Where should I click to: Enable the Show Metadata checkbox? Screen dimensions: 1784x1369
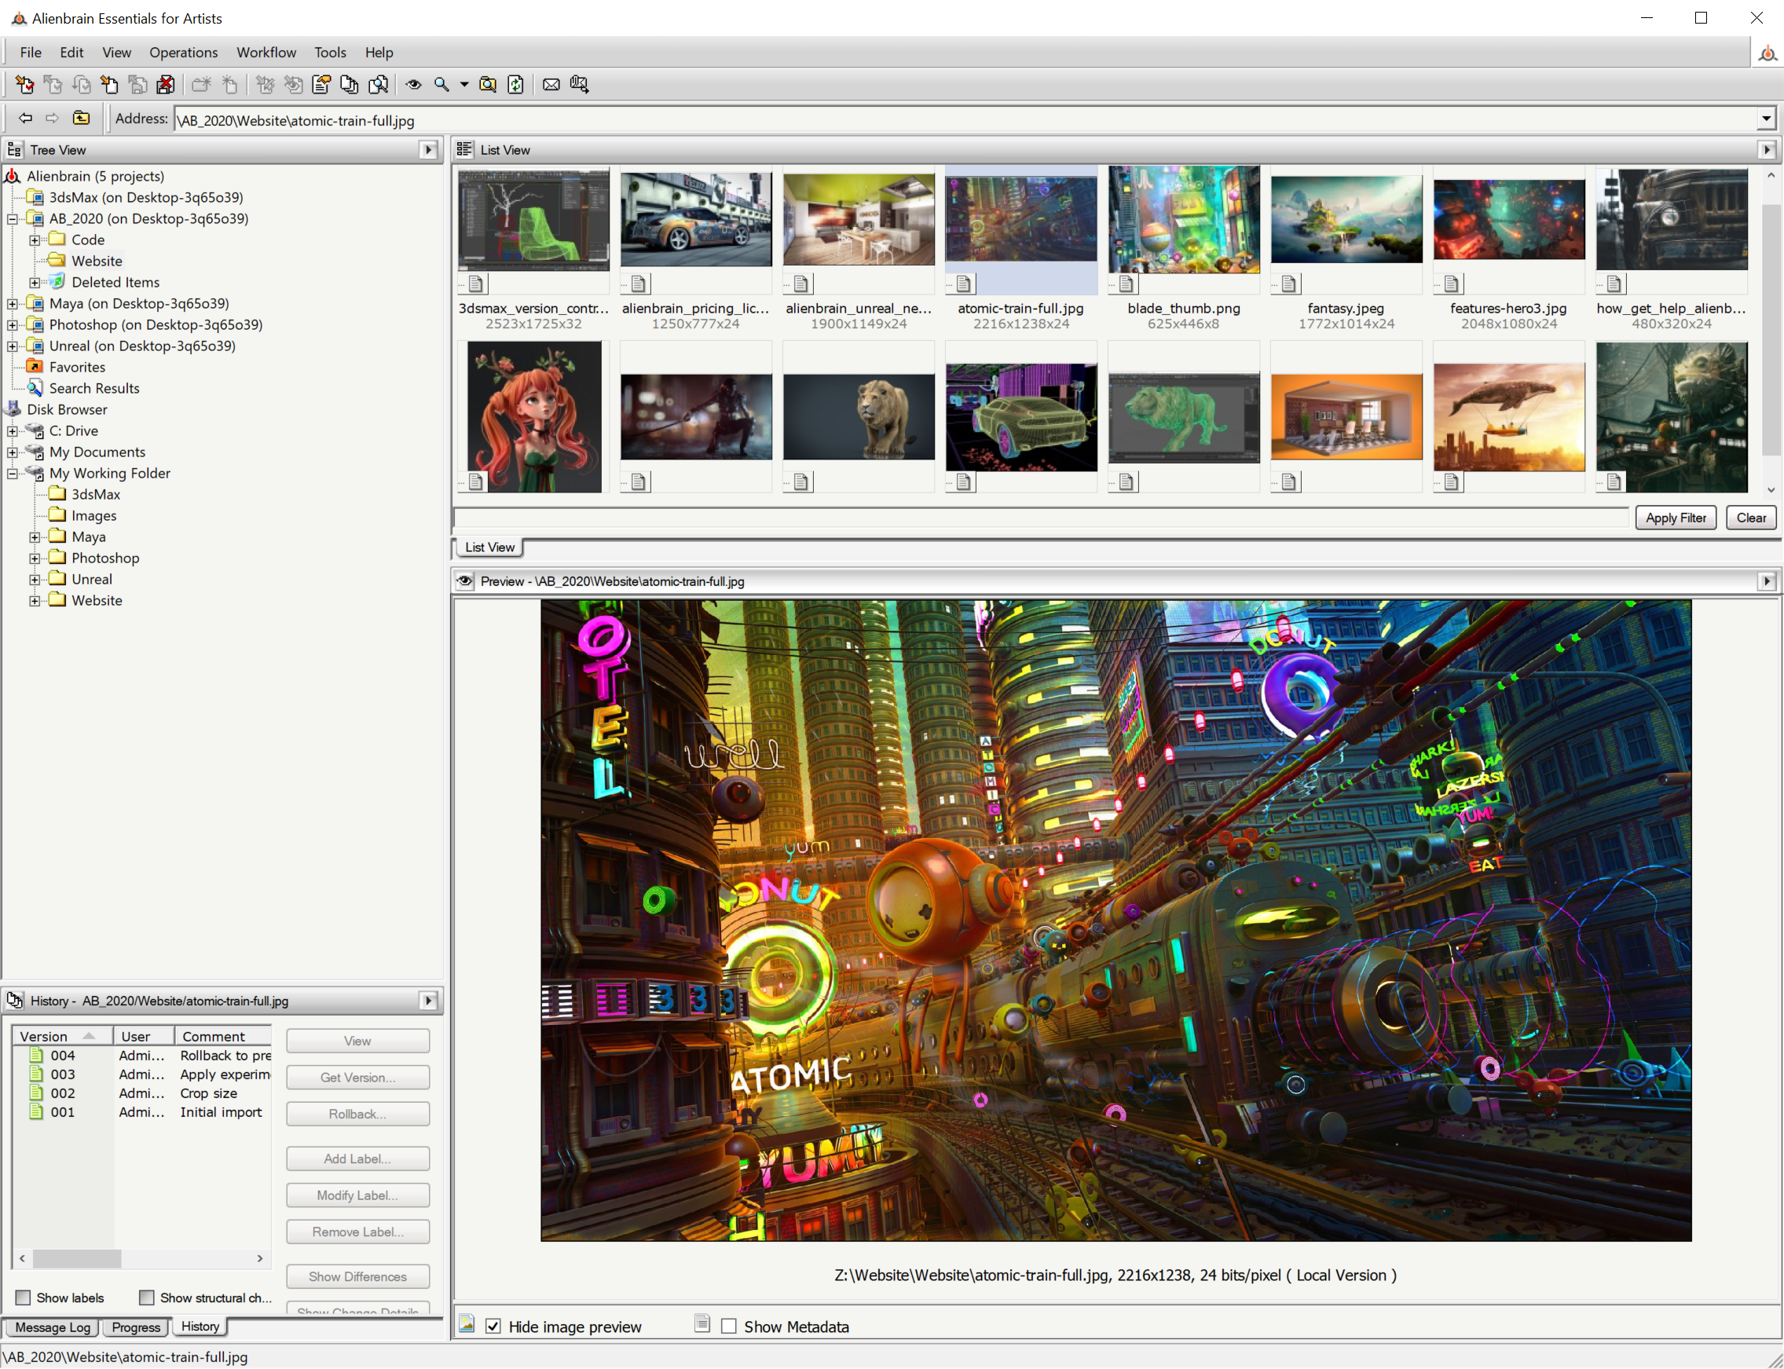[728, 1326]
